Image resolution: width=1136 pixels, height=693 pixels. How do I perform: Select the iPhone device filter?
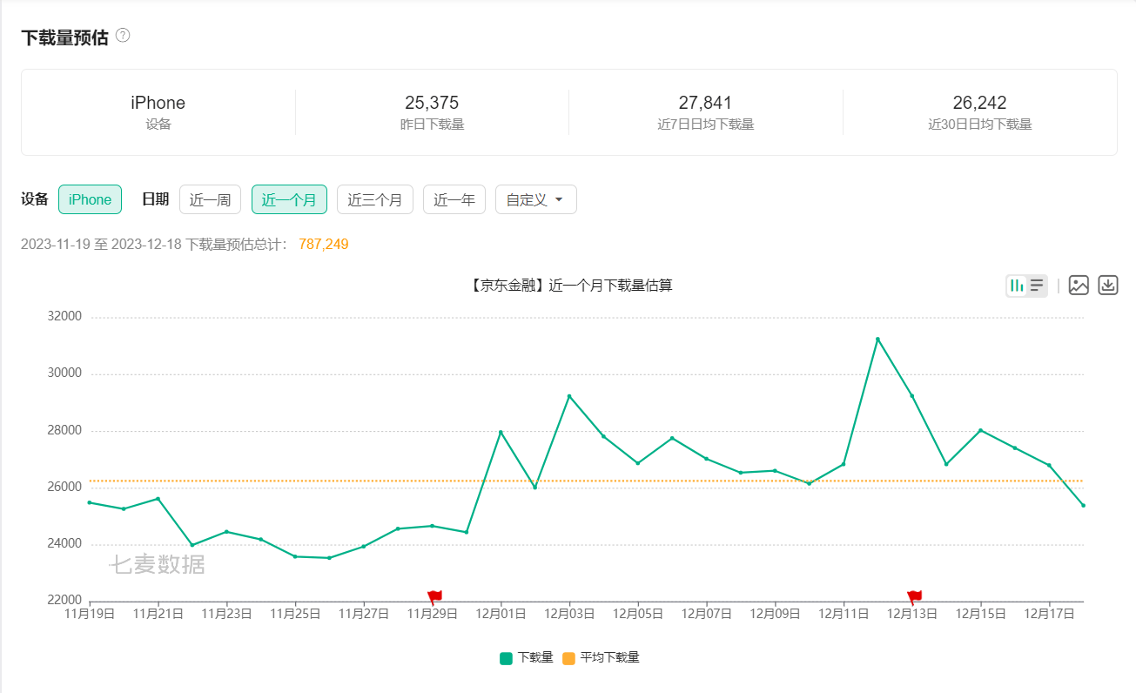tap(90, 199)
